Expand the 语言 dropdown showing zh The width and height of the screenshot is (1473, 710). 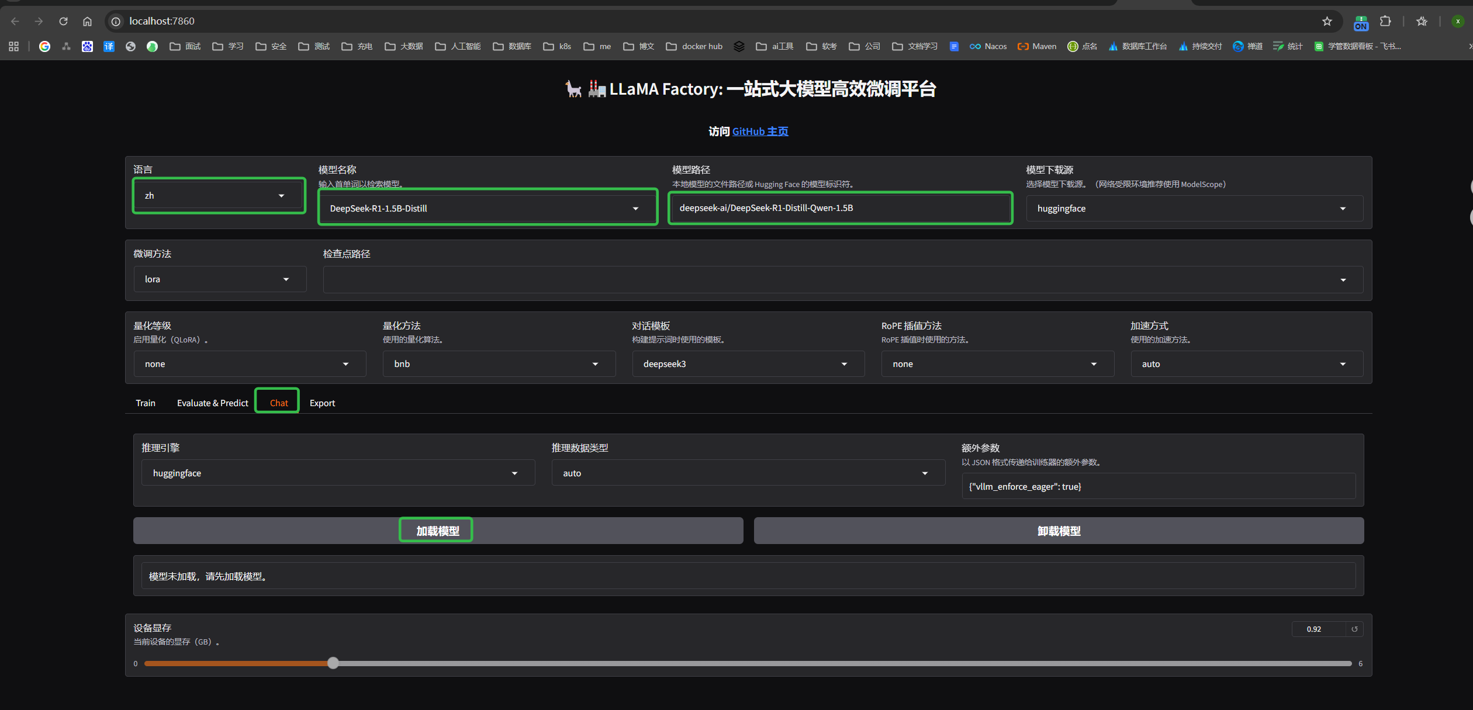pyautogui.click(x=219, y=196)
